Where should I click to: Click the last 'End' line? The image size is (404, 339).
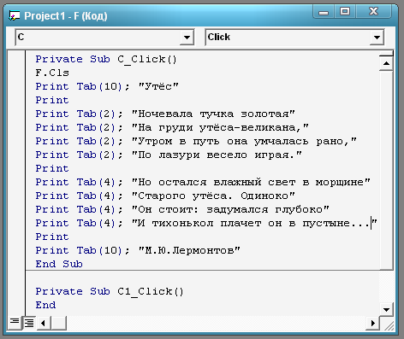click(45, 305)
